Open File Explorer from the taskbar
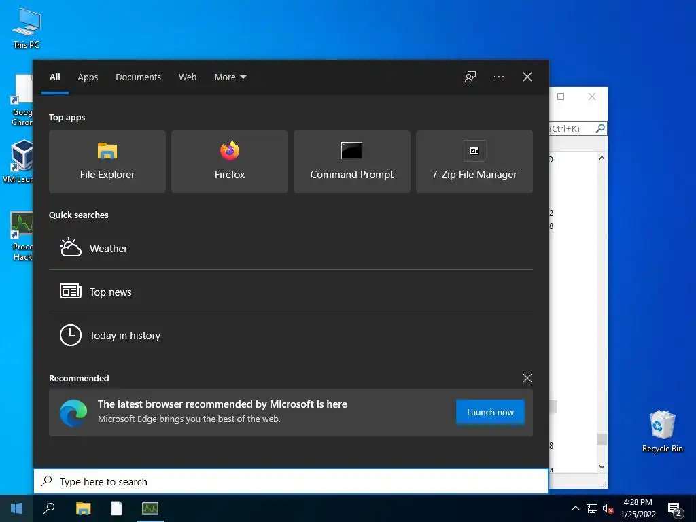The height and width of the screenshot is (522, 696). click(x=83, y=508)
